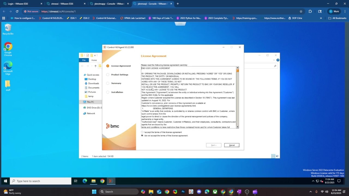
Task: Open File Explorer in VM taskbar
Action: click(94, 181)
